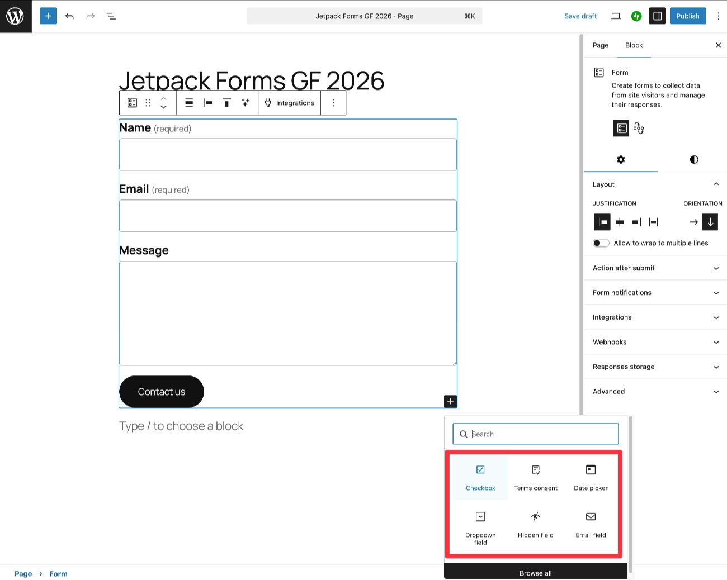Insert a Terms consent block
Image resolution: width=727 pixels, height=580 pixels.
[x=535, y=475]
